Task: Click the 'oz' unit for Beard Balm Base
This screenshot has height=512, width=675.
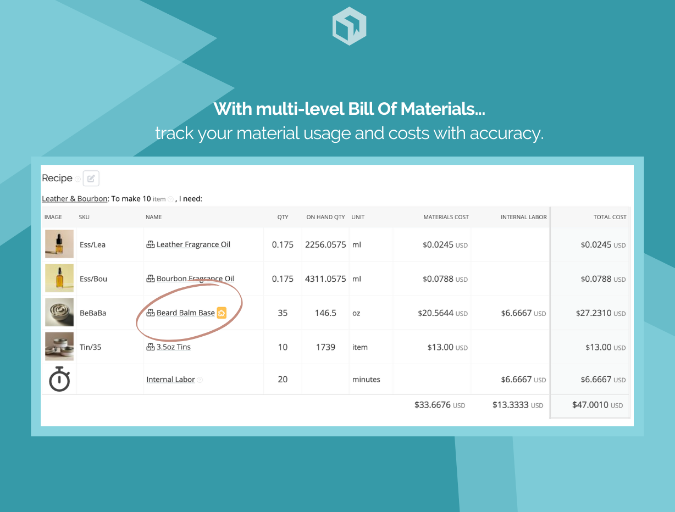Action: pos(356,313)
